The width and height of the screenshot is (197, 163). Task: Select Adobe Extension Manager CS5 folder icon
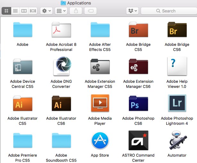tap(100, 67)
